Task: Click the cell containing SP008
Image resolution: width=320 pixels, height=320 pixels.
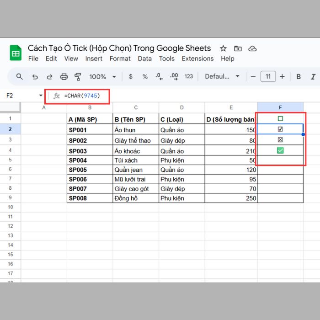Action: point(90,198)
